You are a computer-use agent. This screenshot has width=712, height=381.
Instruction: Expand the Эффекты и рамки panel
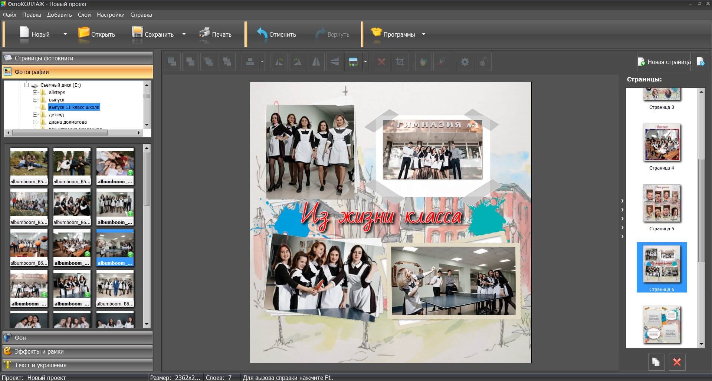(x=78, y=351)
